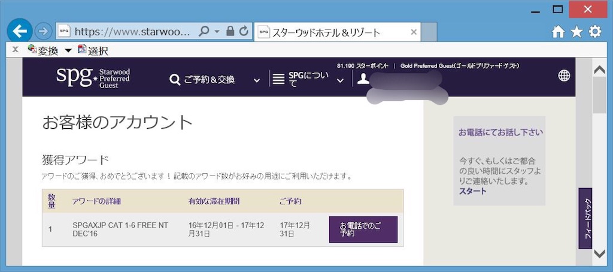The image size is (613, 272).
Task: Click SPGAXJP CAT 1-6 FREE NT award text
Action: click(120, 229)
